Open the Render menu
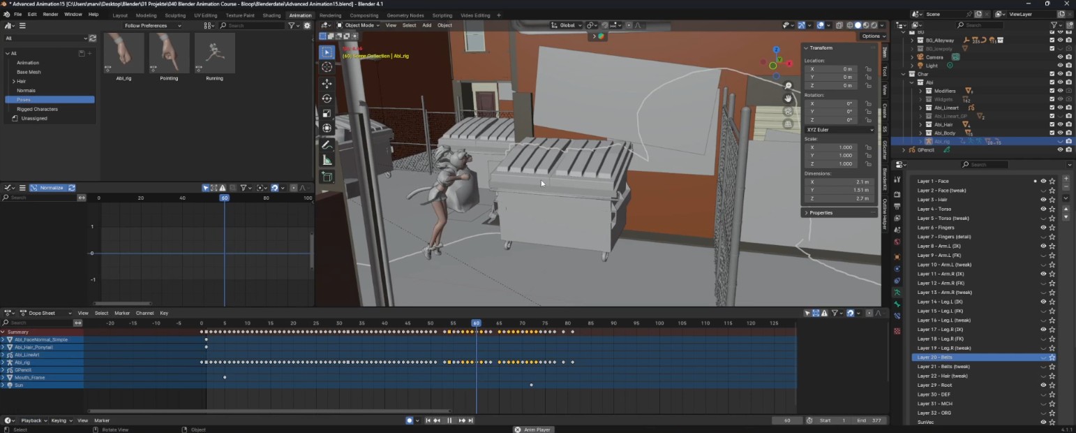 [50, 14]
